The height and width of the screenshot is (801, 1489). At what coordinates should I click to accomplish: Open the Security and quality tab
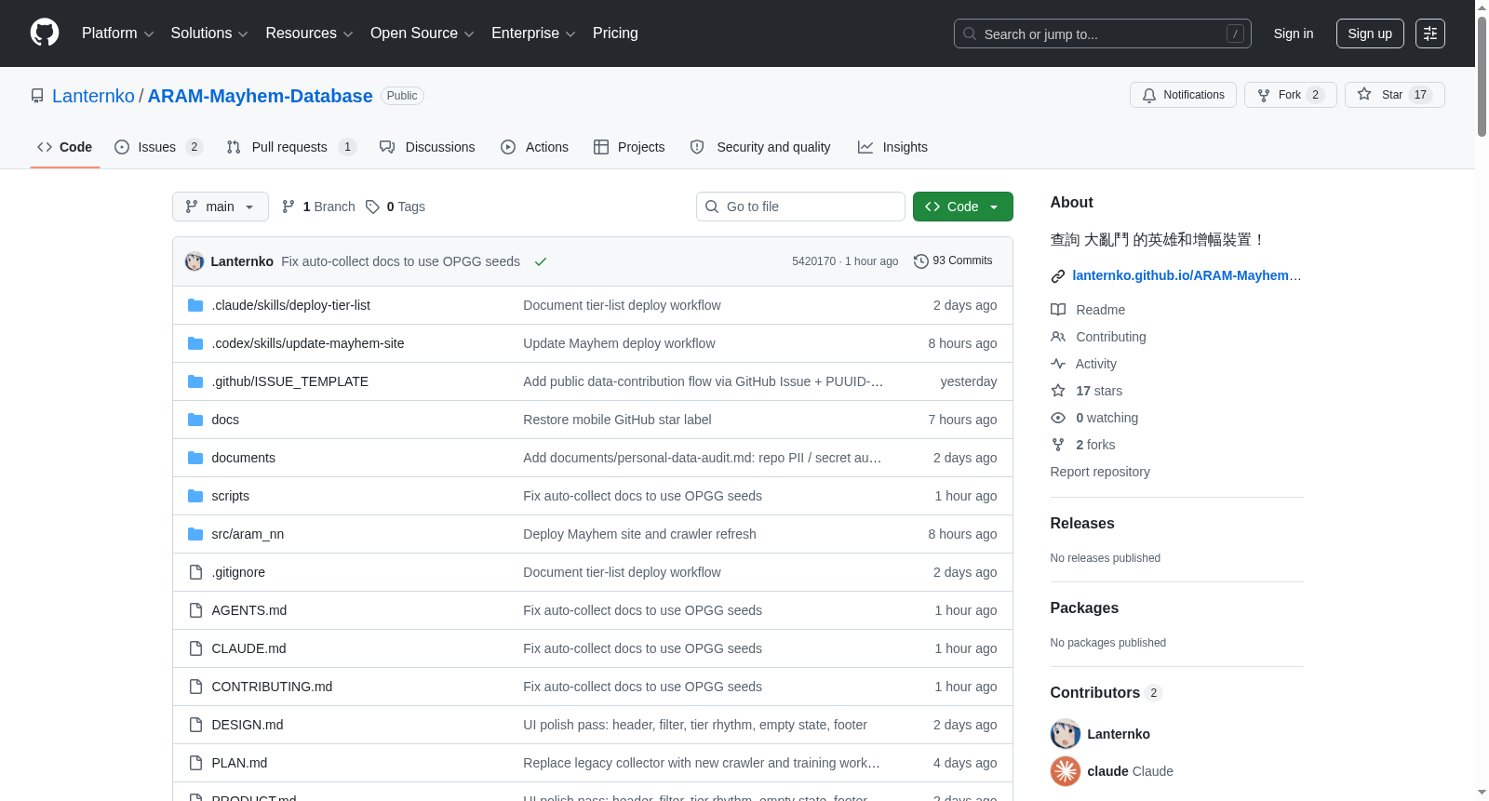(x=760, y=147)
